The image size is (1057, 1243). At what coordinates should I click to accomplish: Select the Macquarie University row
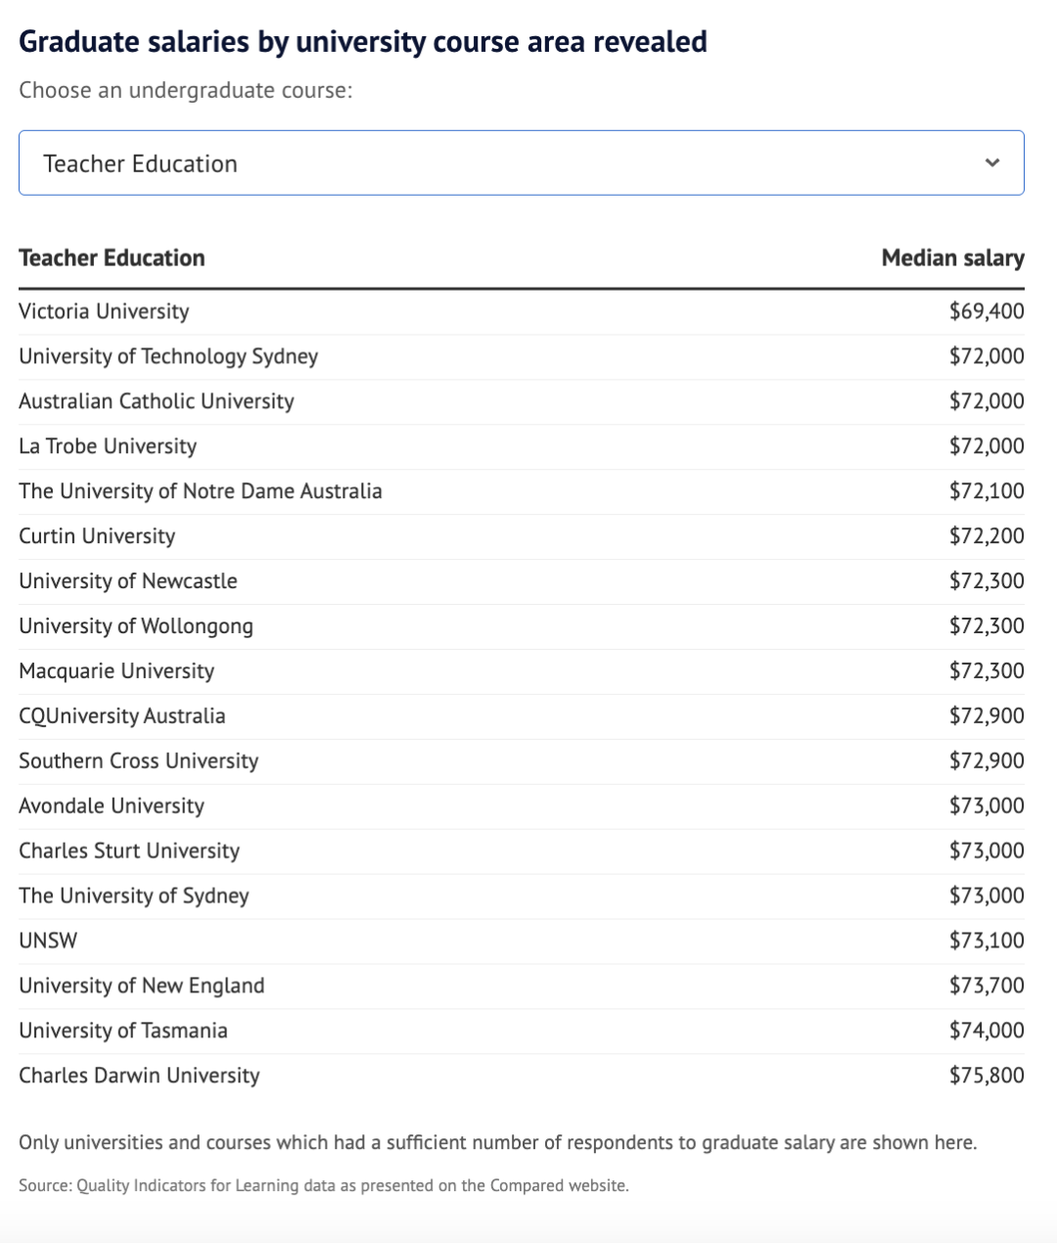pyautogui.click(x=116, y=671)
